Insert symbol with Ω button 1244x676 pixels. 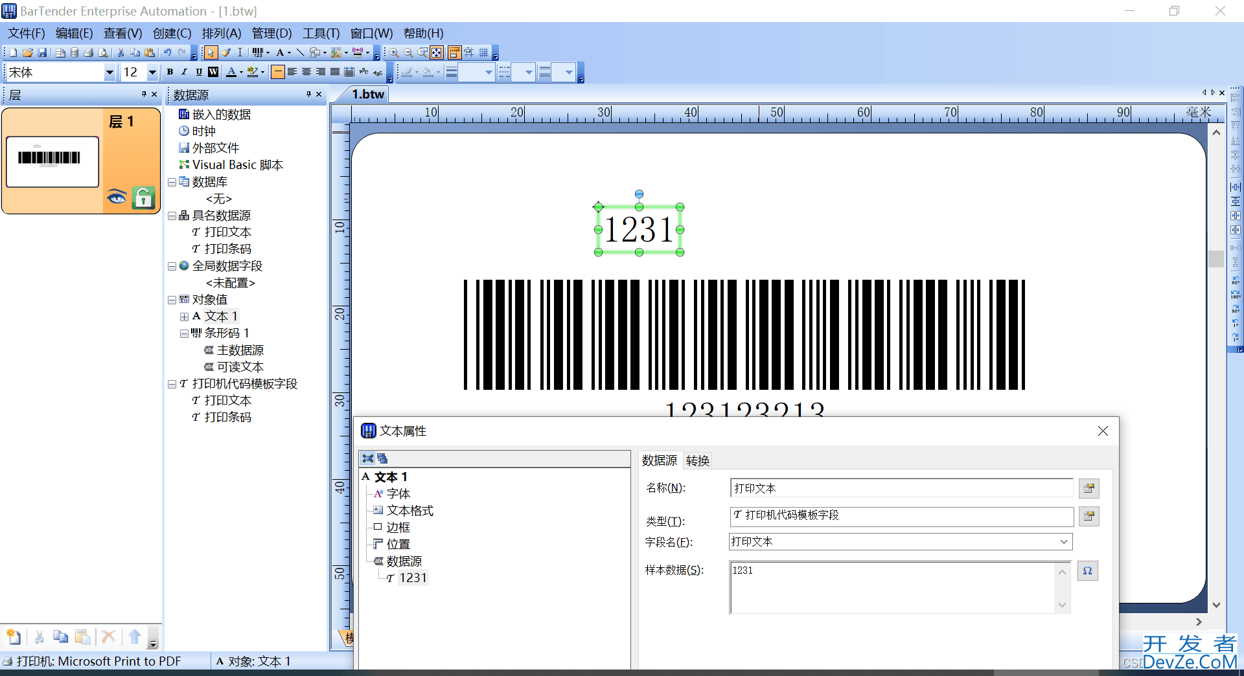1088,570
